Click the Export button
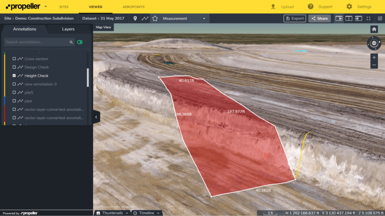Screen dimensions: 385x216 [x=295, y=18]
